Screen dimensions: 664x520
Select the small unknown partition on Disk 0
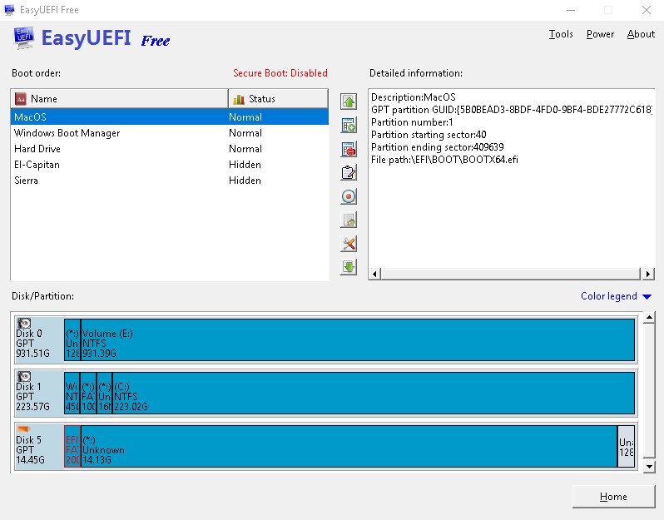(x=72, y=339)
